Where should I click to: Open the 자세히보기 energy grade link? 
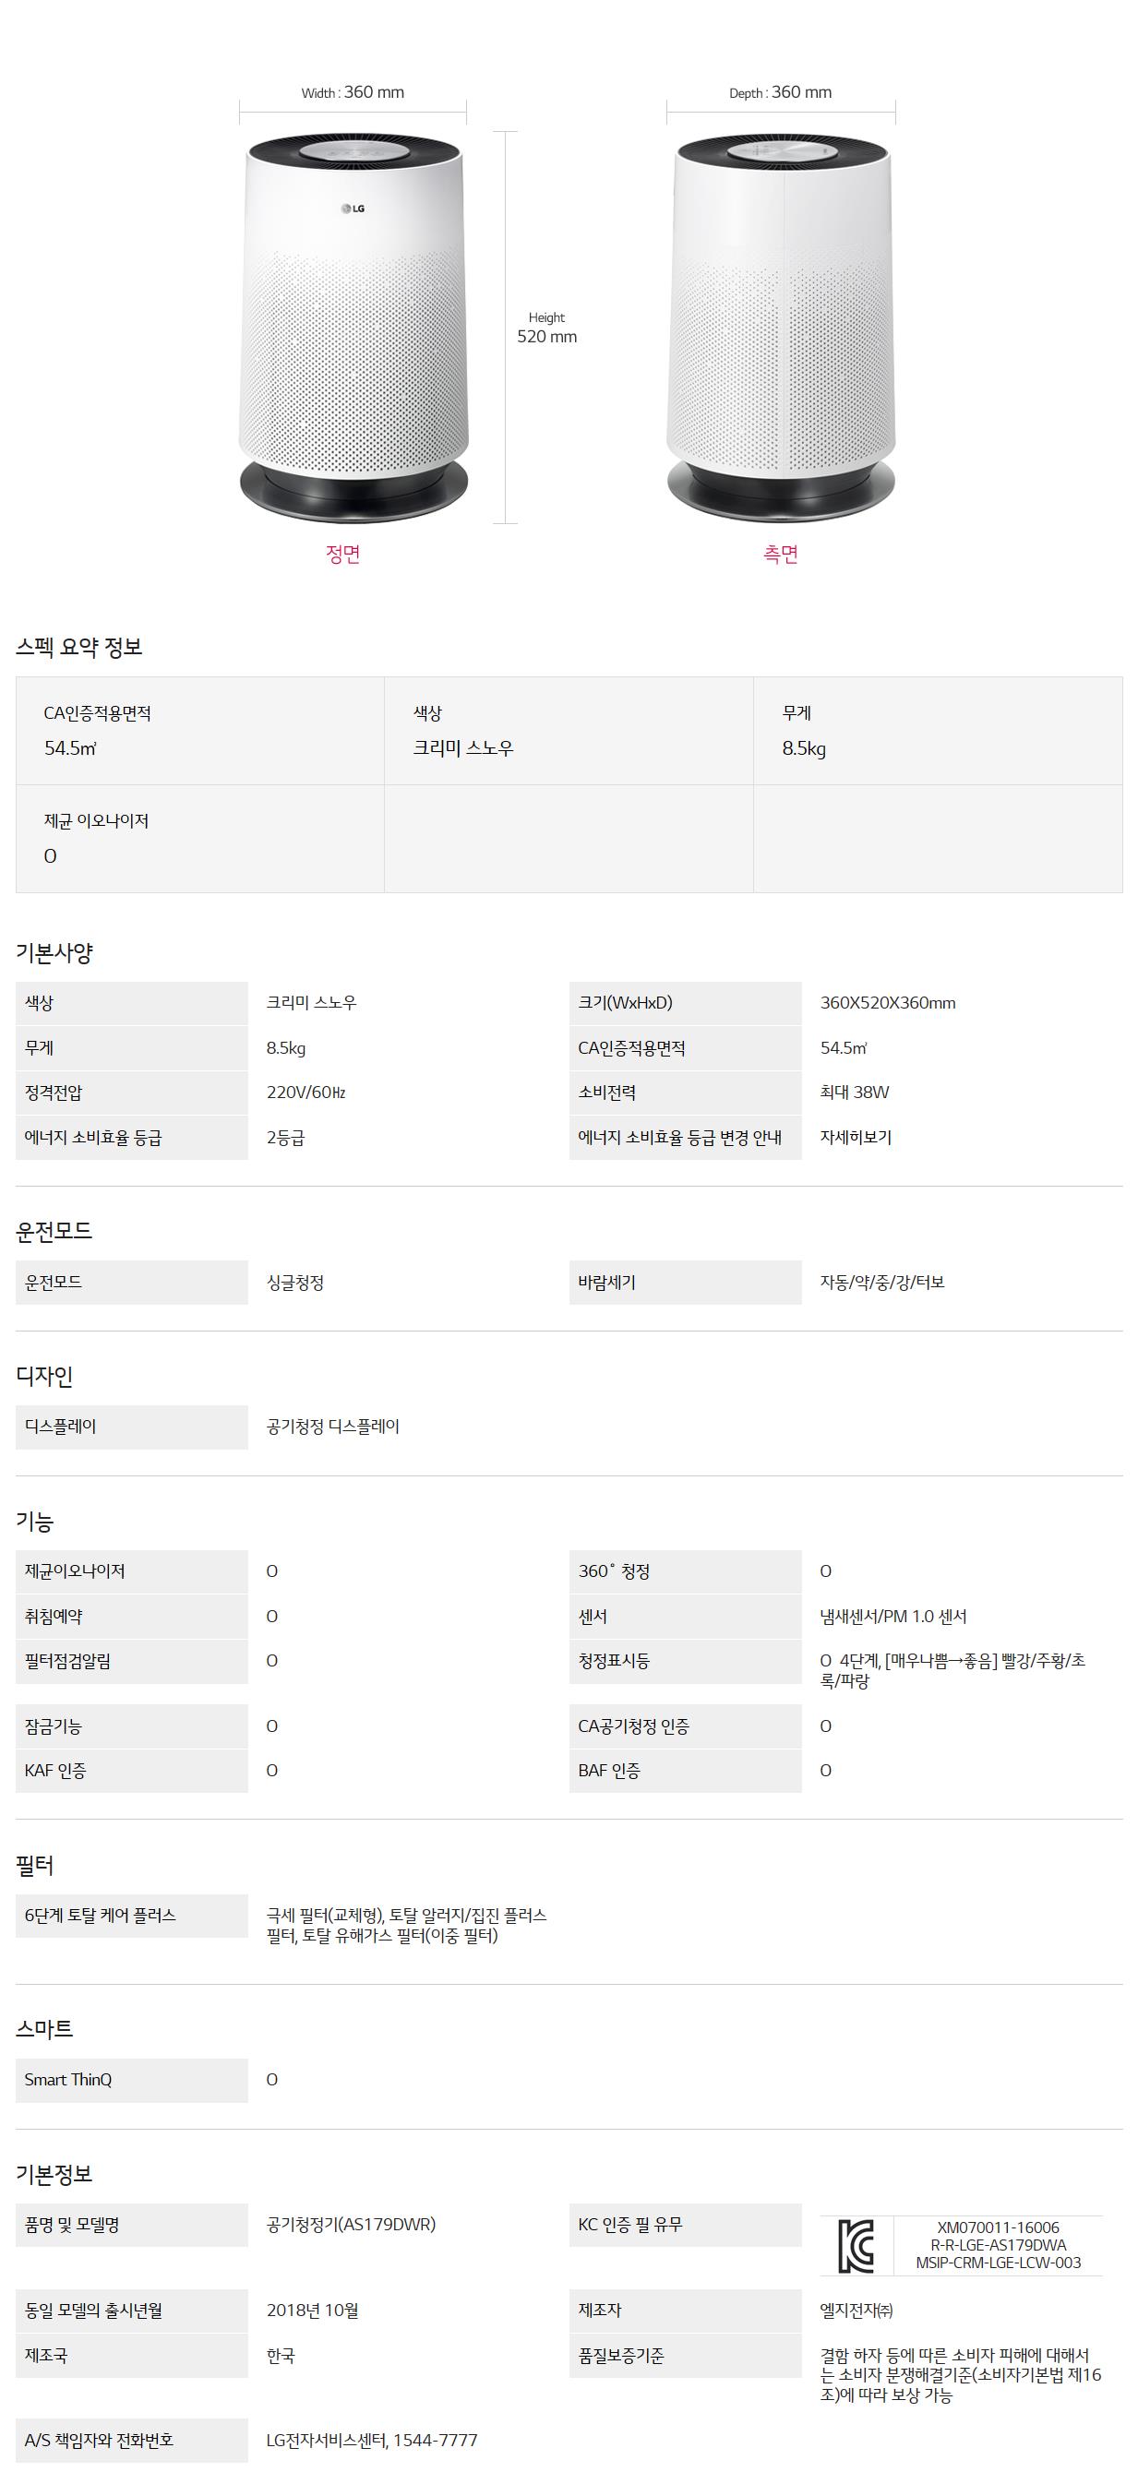[856, 1138]
